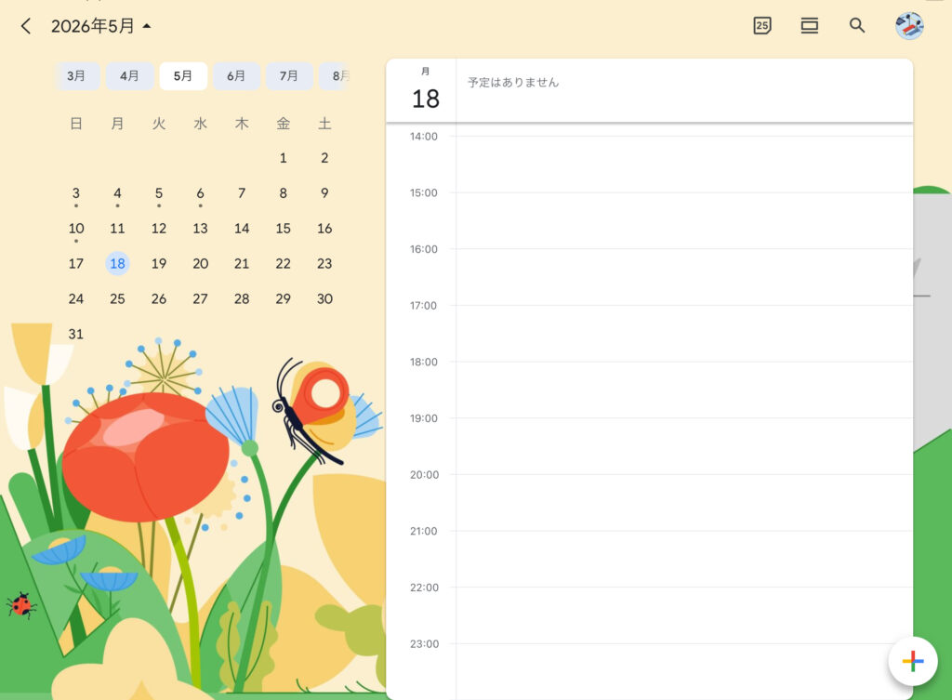Select the partially visible 8月 month chip

[335, 76]
